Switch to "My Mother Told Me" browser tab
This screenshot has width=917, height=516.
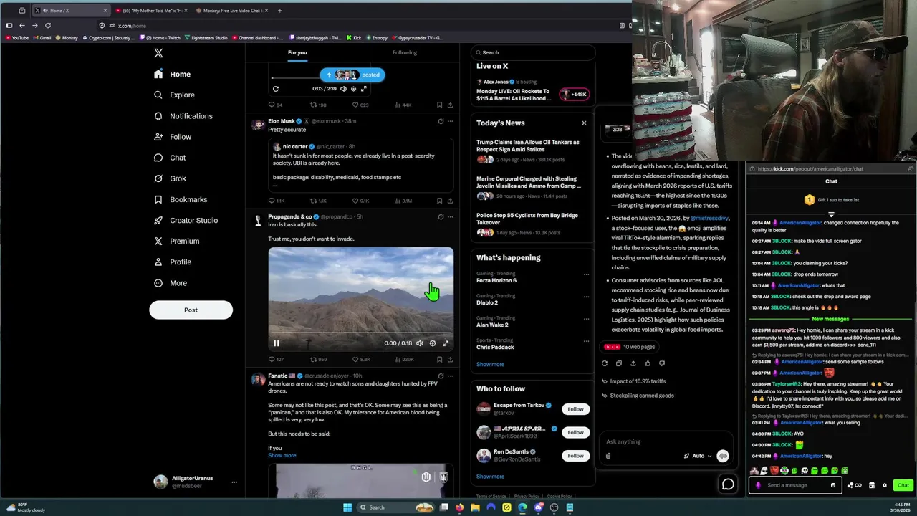point(152,11)
